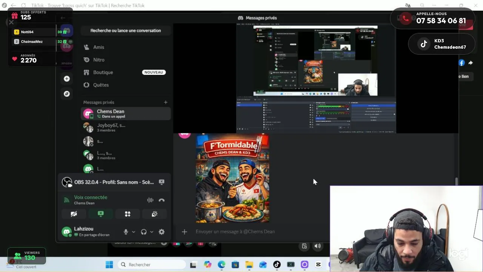483x272 pixels.
Task: Expand microphone input options chevron
Action: point(133,232)
